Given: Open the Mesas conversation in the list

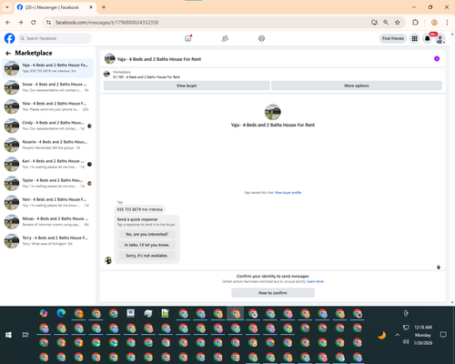Looking at the screenshot, I should click(x=48, y=222).
